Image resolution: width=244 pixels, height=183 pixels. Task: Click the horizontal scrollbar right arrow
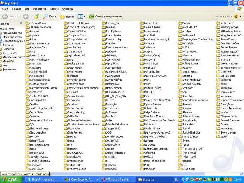(242, 174)
